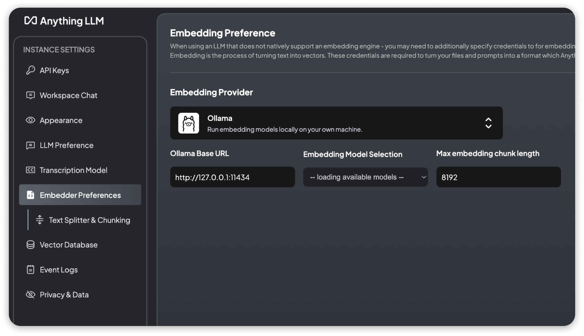Click the Privacy & Data crossed-eye icon
Viewport: 584px width, 336px height.
pyautogui.click(x=30, y=294)
